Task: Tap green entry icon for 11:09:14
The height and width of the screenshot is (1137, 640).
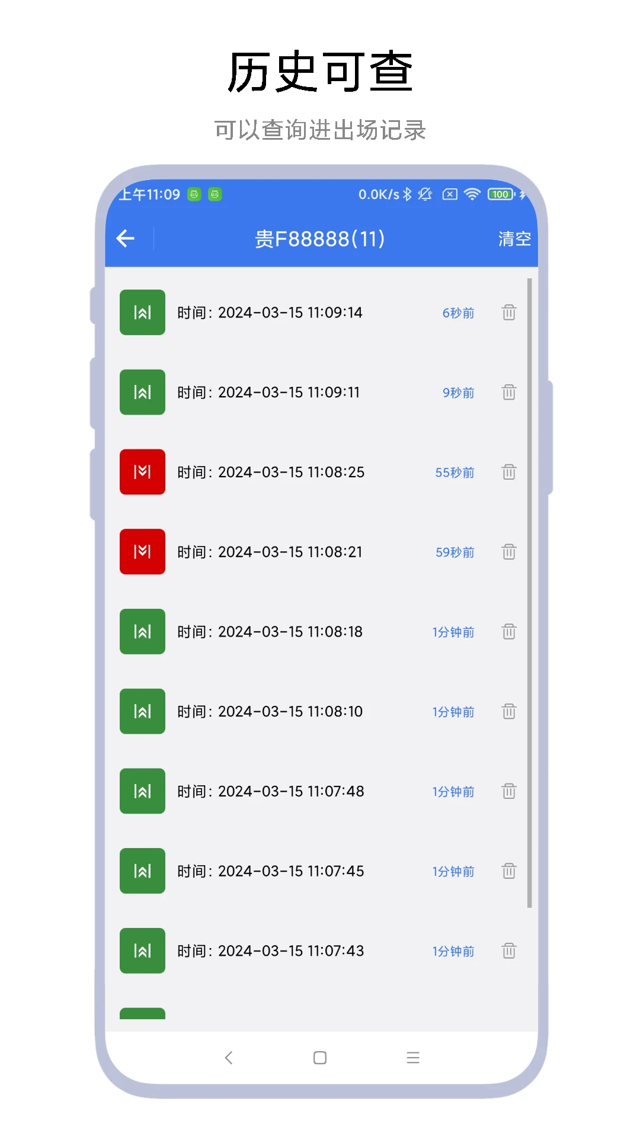Action: (x=142, y=312)
